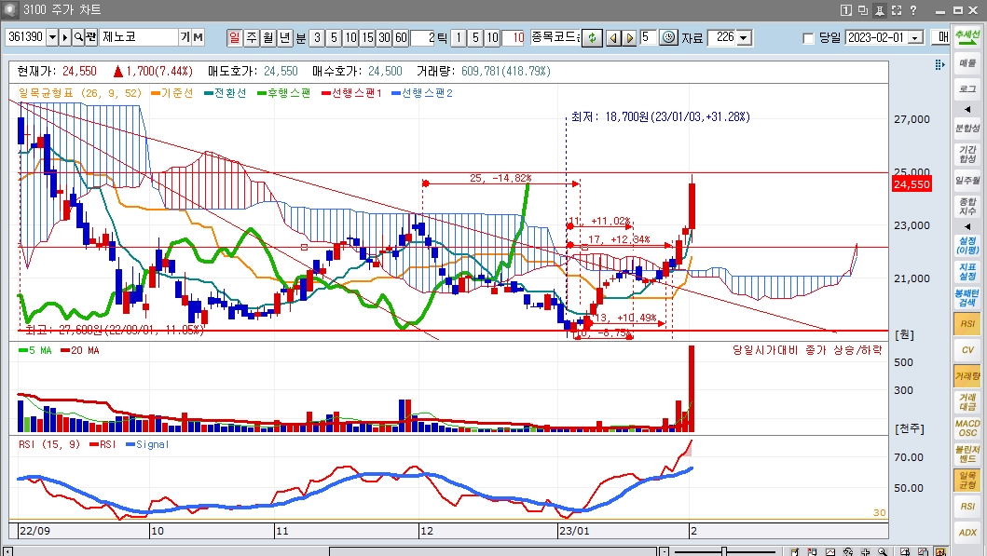Switch chart to daily 일 period
The width and height of the screenshot is (987, 556).
coord(234,37)
